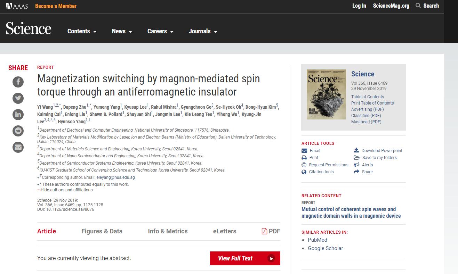Open the Table of Contents link
This screenshot has height=274, width=458.
pos(368,97)
